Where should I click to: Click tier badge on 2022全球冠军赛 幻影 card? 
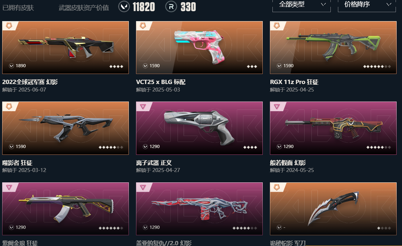pyautogui.click(x=9, y=26)
